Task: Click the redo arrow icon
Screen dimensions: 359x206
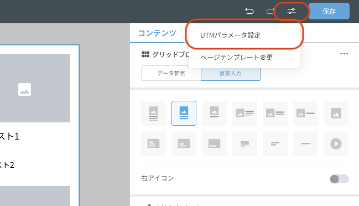Action: 270,11
